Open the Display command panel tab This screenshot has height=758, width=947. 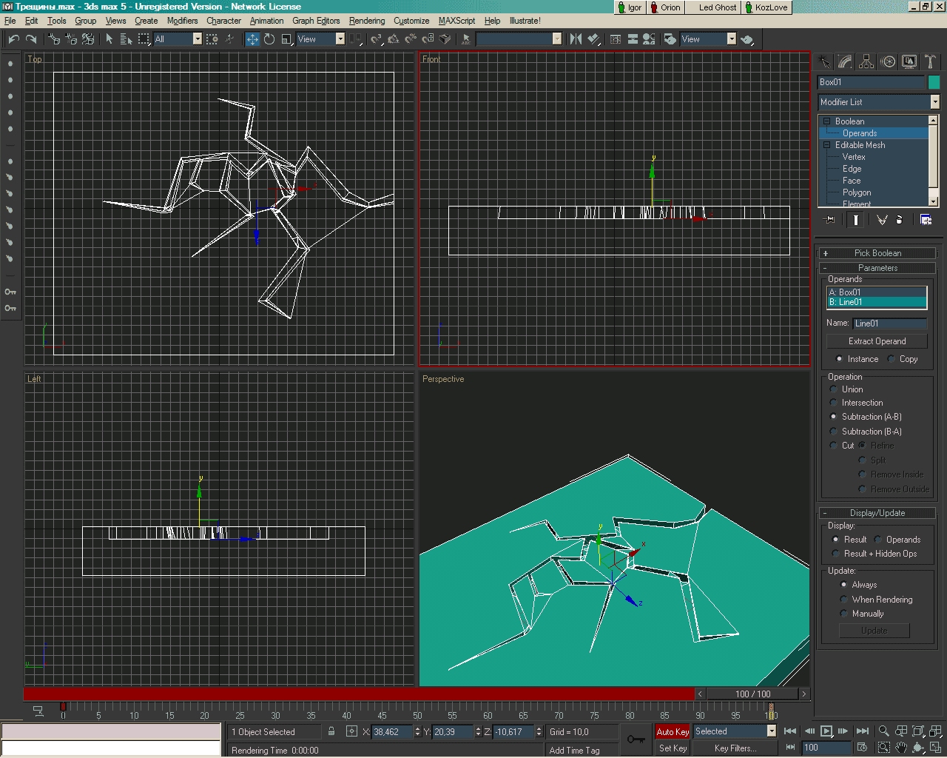(x=909, y=62)
